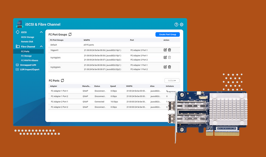Screen dimensions: 266x157
Task: Click the Speed column header
Action: click(113, 86)
